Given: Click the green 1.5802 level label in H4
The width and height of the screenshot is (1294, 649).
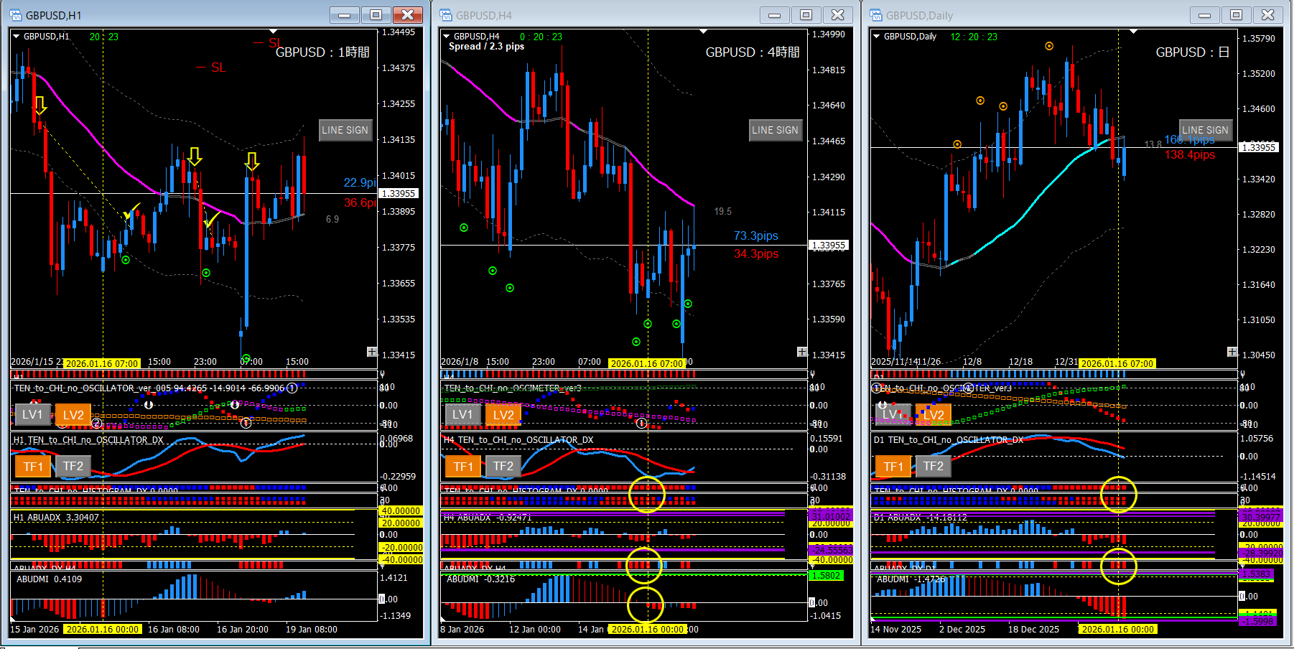Looking at the screenshot, I should [x=826, y=576].
